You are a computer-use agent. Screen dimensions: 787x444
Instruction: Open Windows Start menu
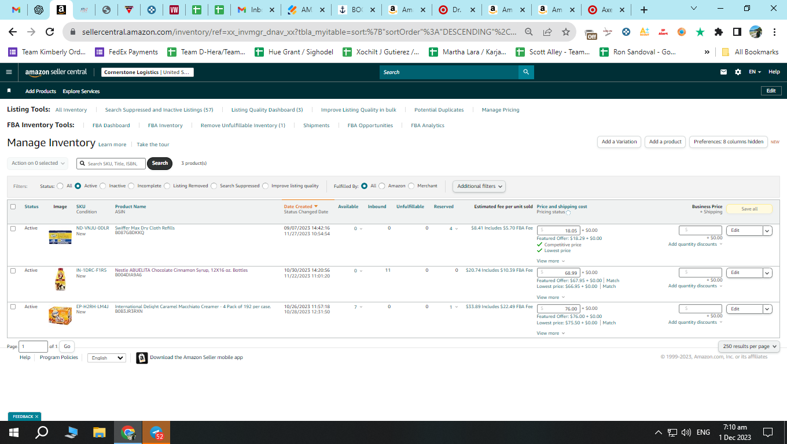(x=14, y=432)
